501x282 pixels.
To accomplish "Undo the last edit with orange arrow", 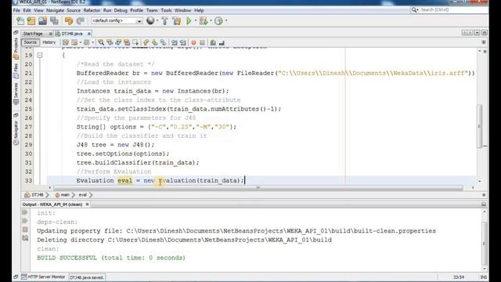I will (x=69, y=21).
